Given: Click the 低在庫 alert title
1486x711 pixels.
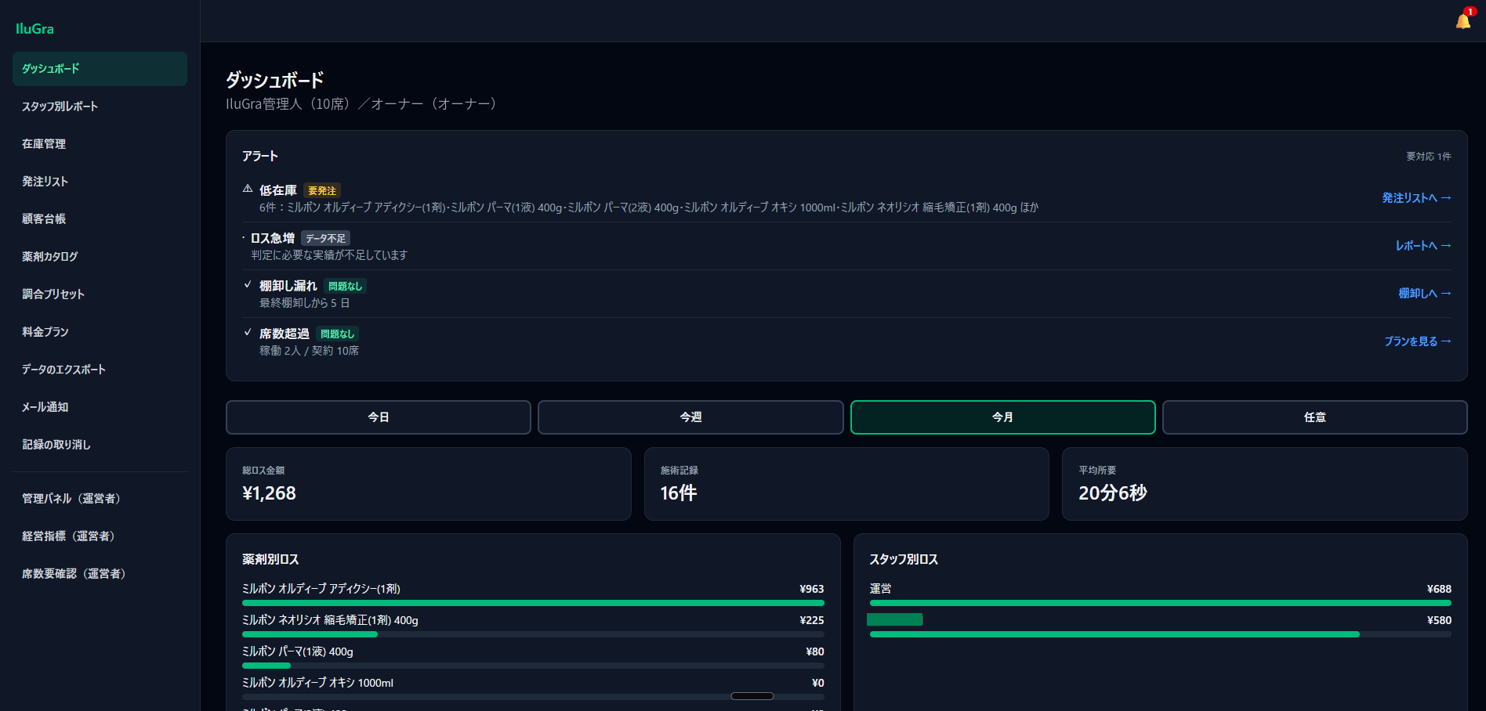Looking at the screenshot, I should 278,190.
